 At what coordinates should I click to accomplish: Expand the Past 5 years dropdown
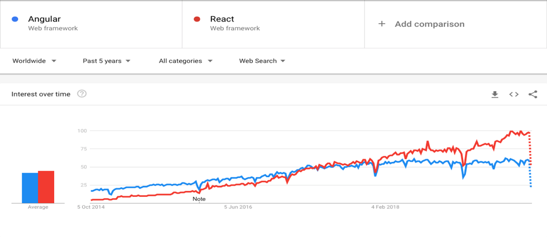(107, 61)
